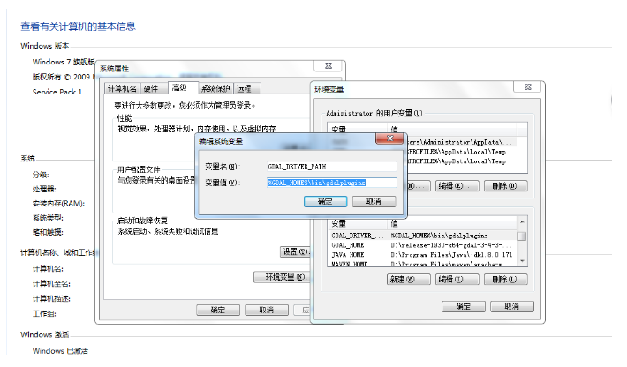627x367 pixels.
Task: Edit the selected user variable
Action: coord(457,186)
